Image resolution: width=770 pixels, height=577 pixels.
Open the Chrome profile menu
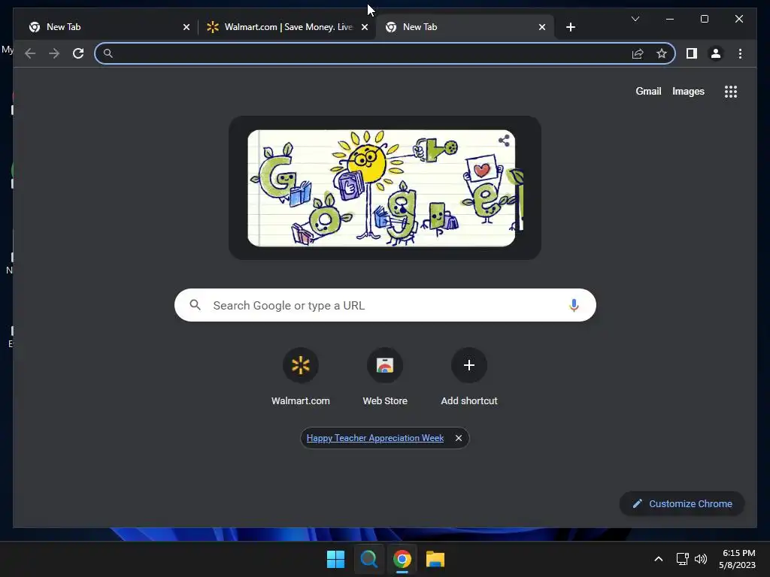click(x=716, y=53)
